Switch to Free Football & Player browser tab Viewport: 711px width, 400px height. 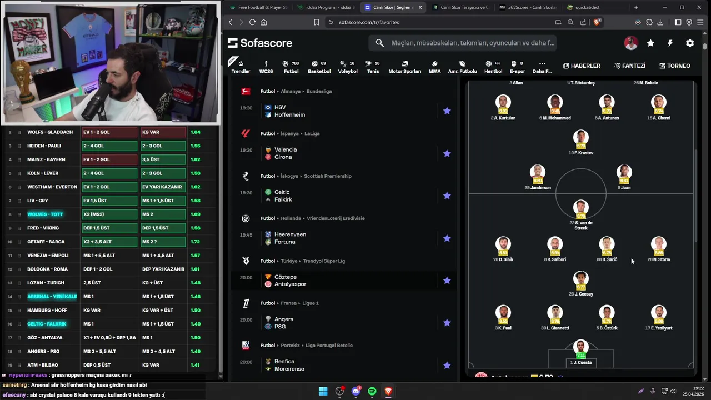258,7
